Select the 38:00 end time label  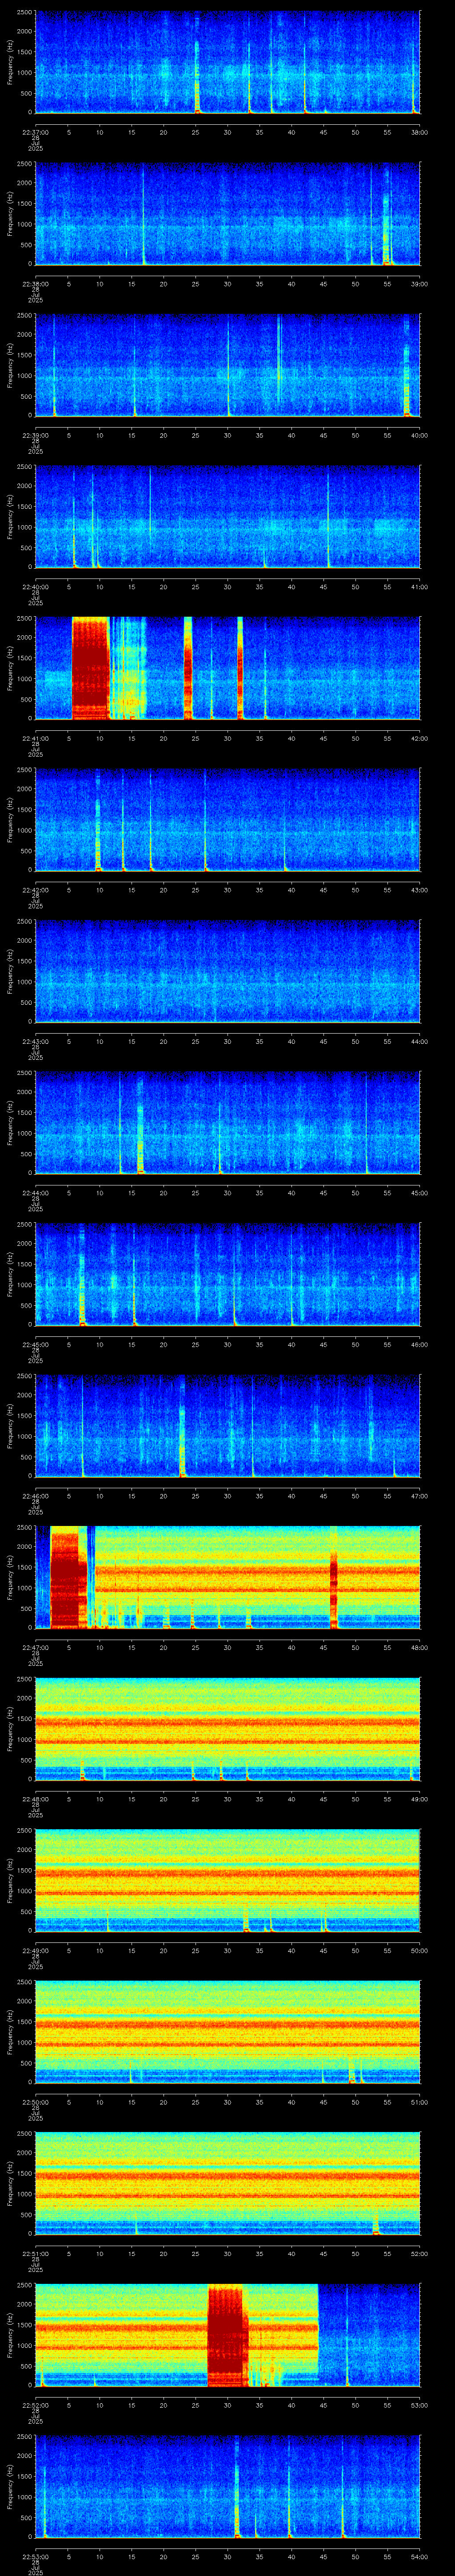(419, 132)
